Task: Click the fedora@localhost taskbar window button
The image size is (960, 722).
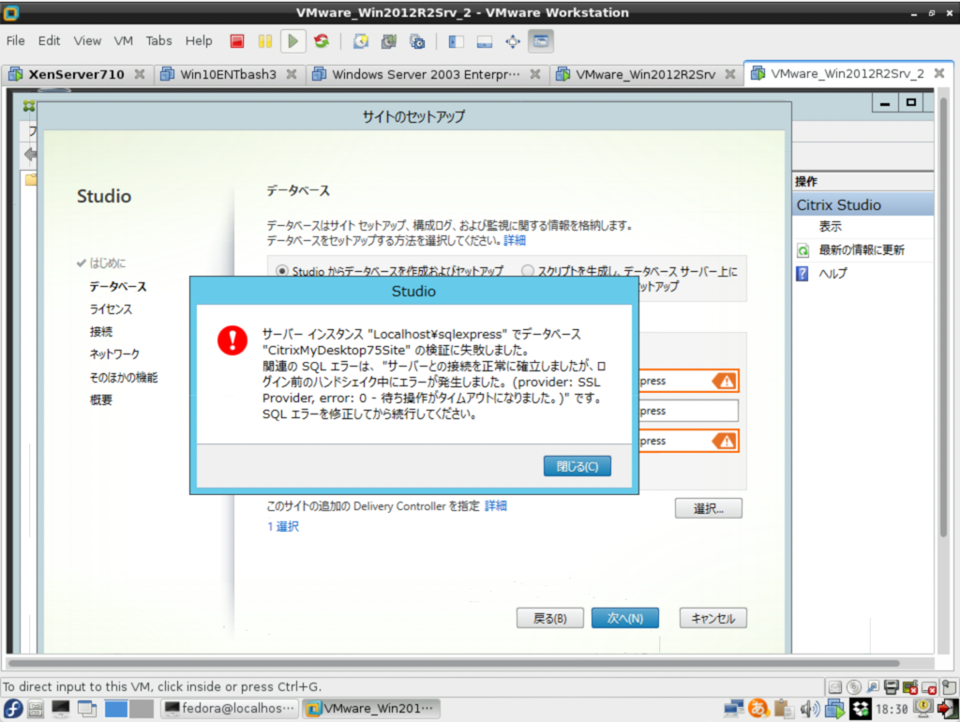Action: [x=231, y=709]
